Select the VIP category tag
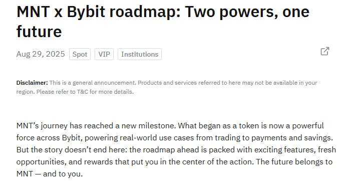This screenshot has height=188, width=348. pos(104,54)
